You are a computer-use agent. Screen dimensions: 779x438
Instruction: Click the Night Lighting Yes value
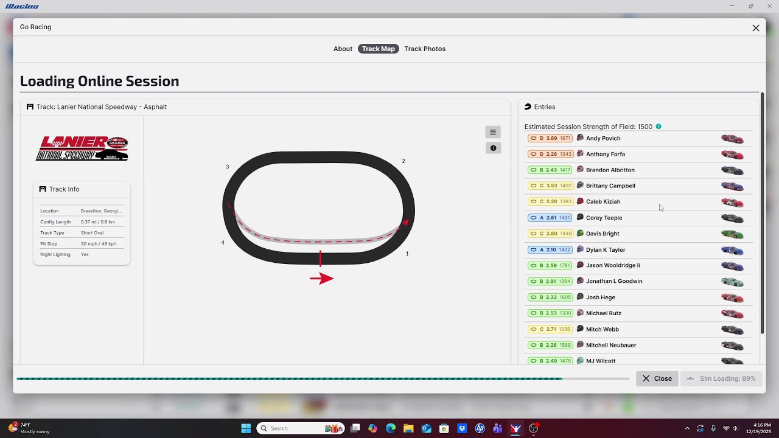tap(85, 254)
